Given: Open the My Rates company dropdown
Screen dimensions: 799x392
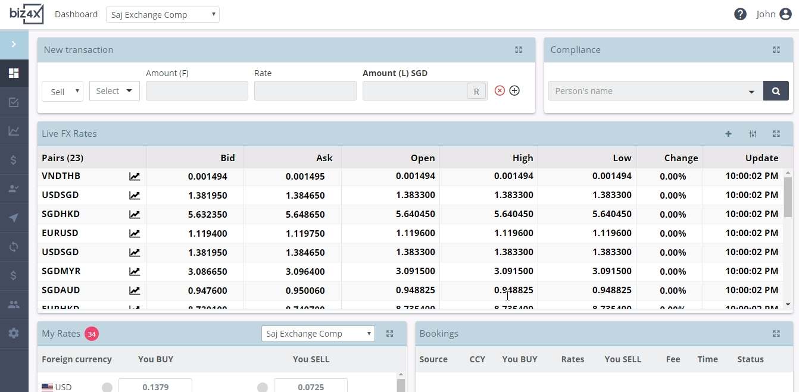Looking at the screenshot, I should point(318,334).
